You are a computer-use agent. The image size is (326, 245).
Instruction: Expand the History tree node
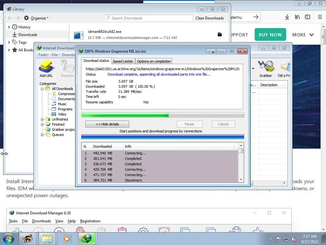tap(9, 27)
